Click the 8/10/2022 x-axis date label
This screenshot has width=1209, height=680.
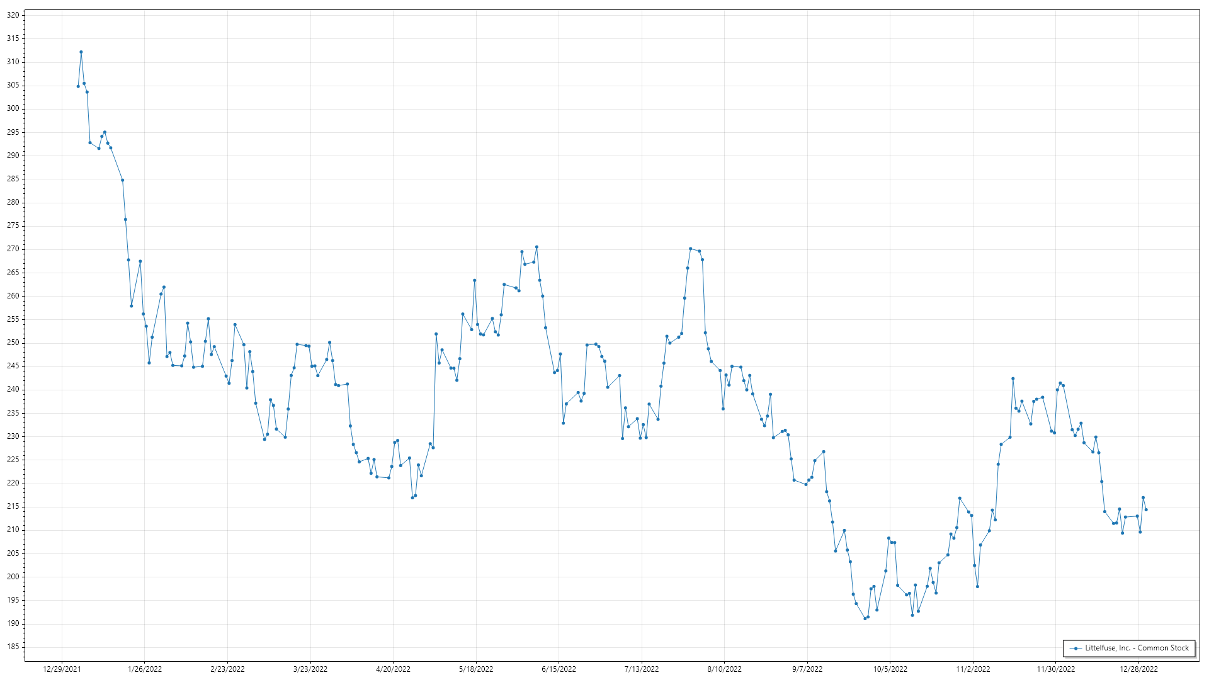point(724,669)
